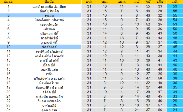Click the ได้ column header
Screen dimensions: 183x112
148,2
